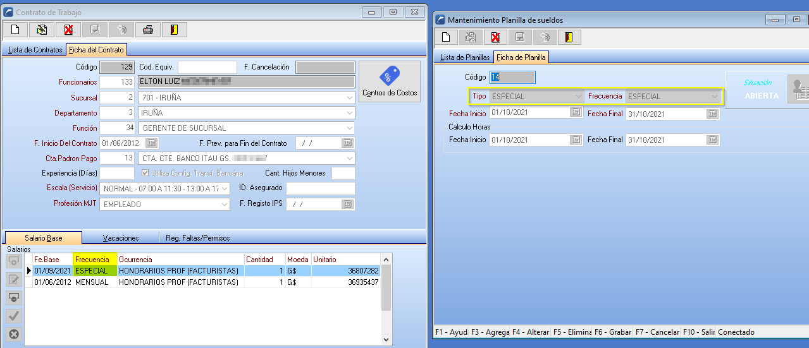
Task: Click remove salary row icon beside Salarios grid
Action: [13, 297]
